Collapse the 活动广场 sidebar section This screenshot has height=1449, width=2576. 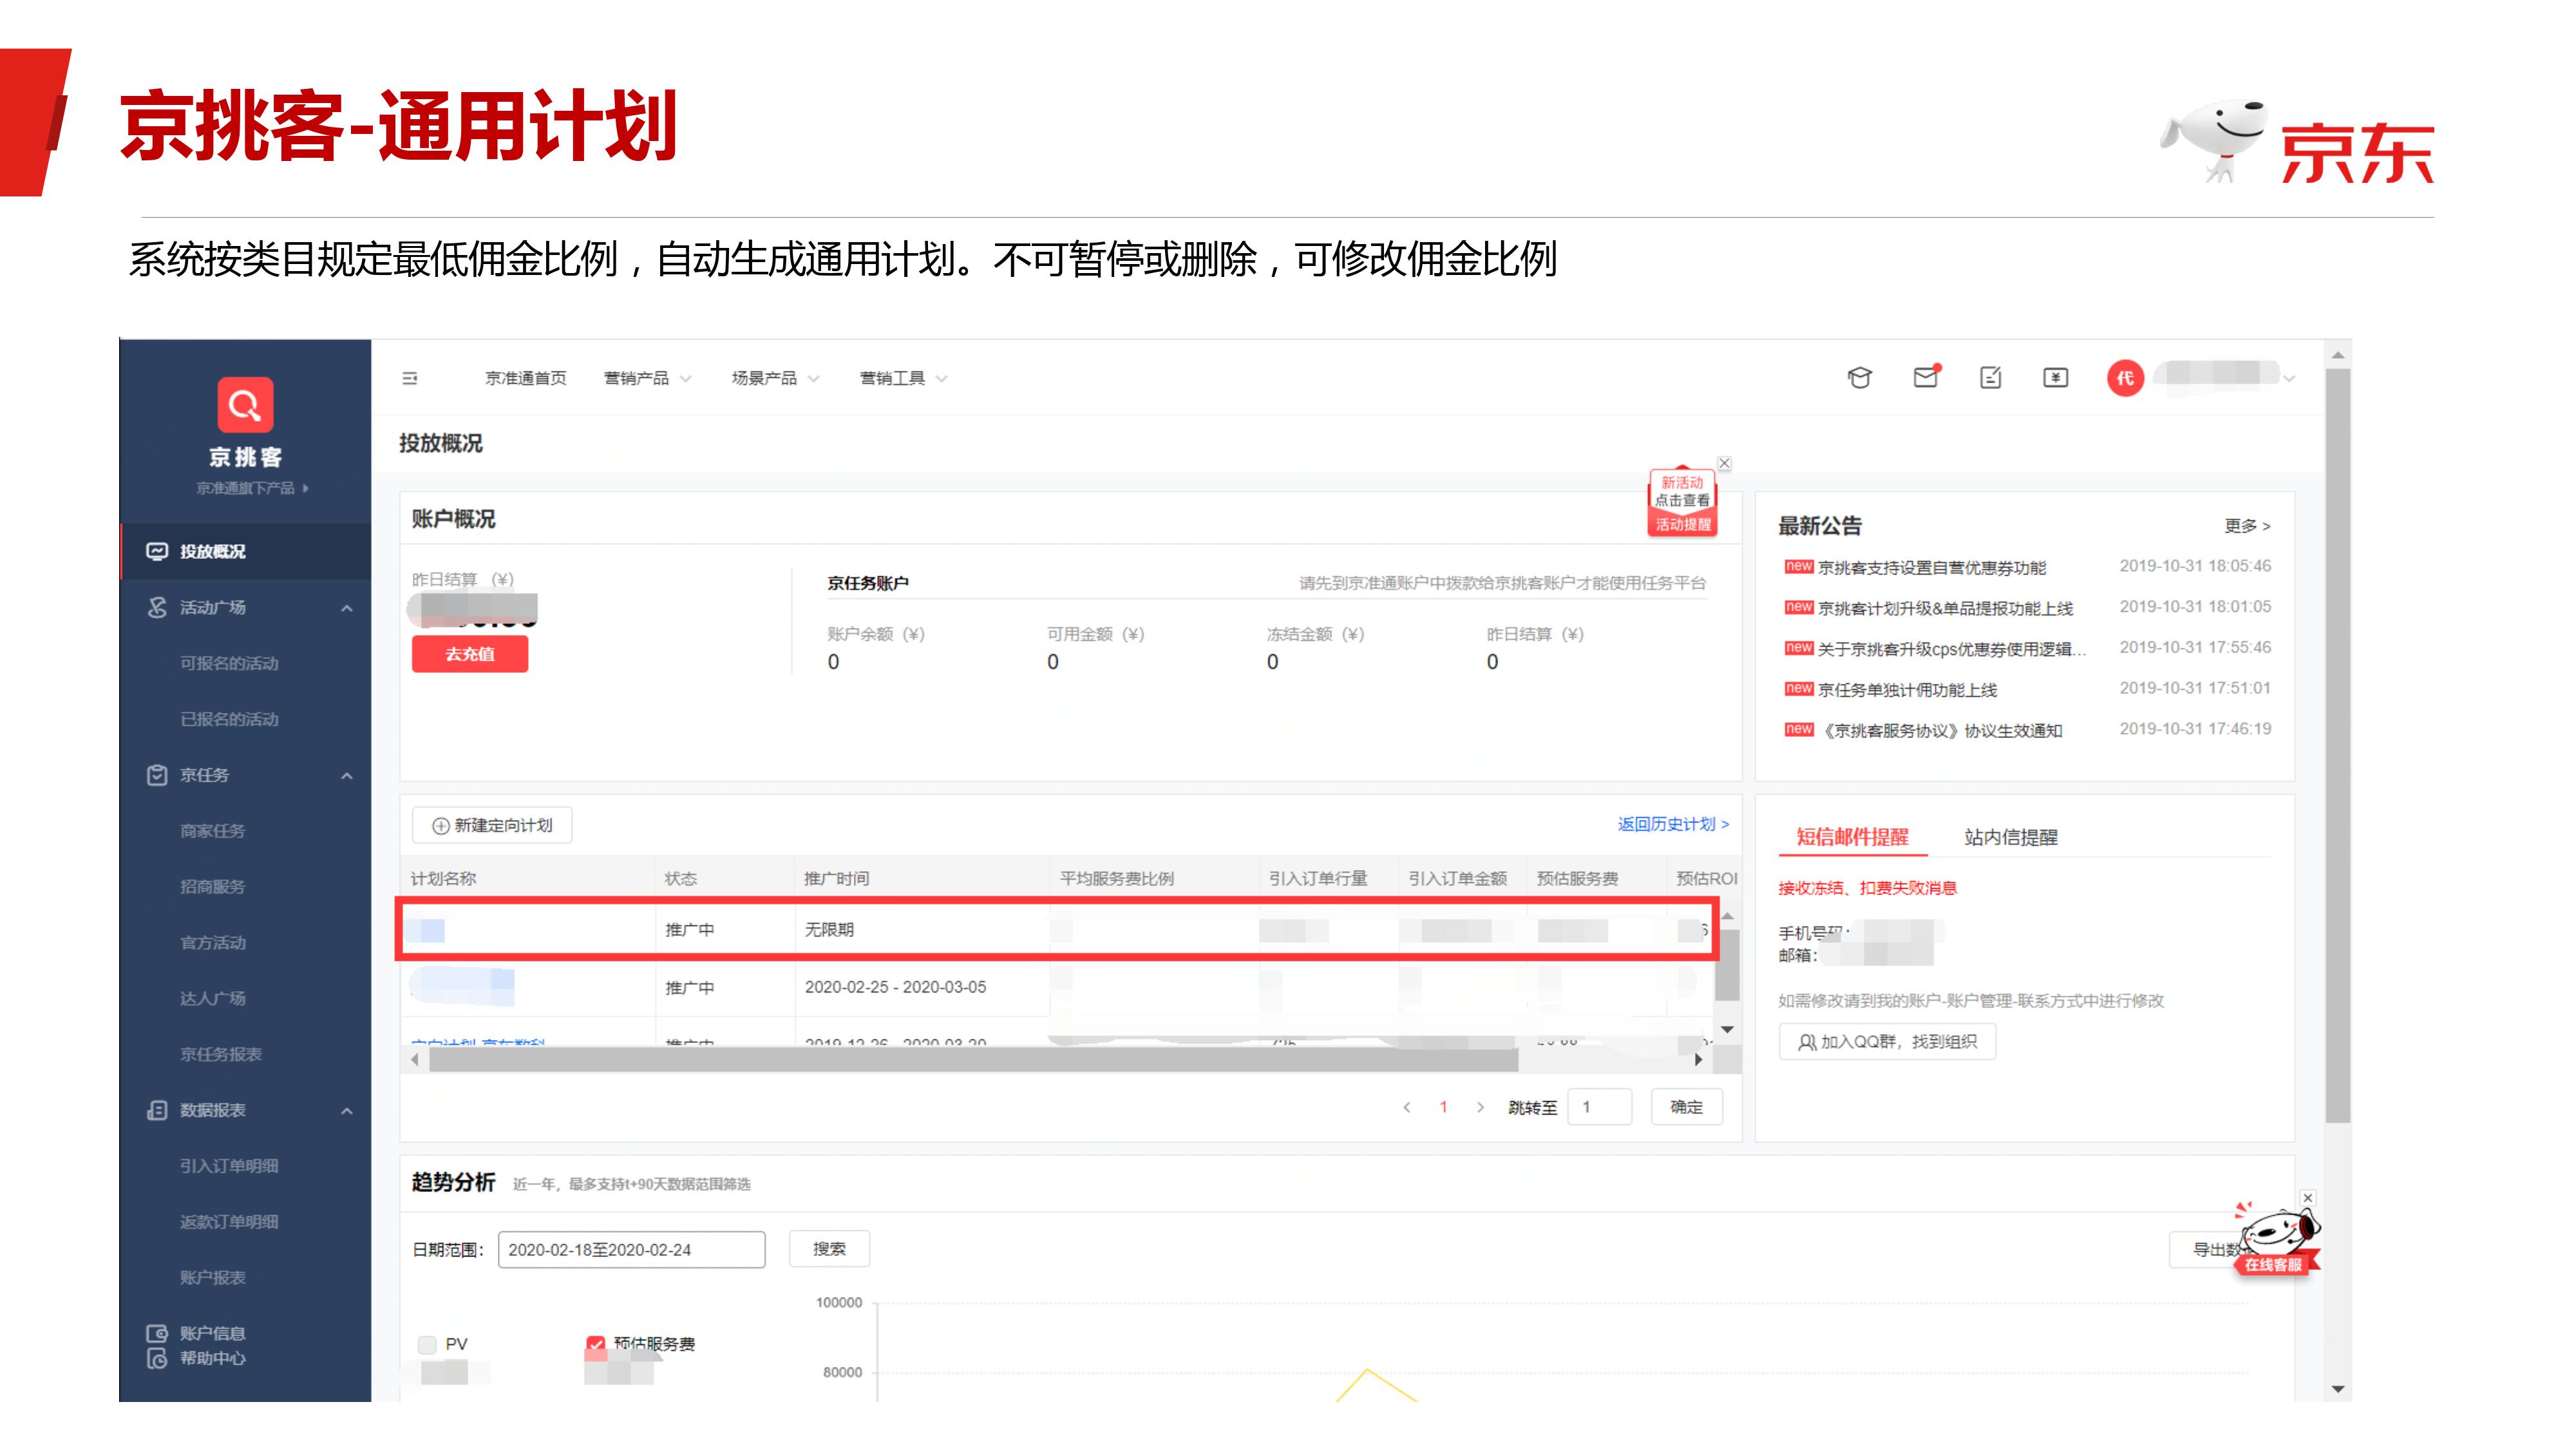(x=346, y=608)
